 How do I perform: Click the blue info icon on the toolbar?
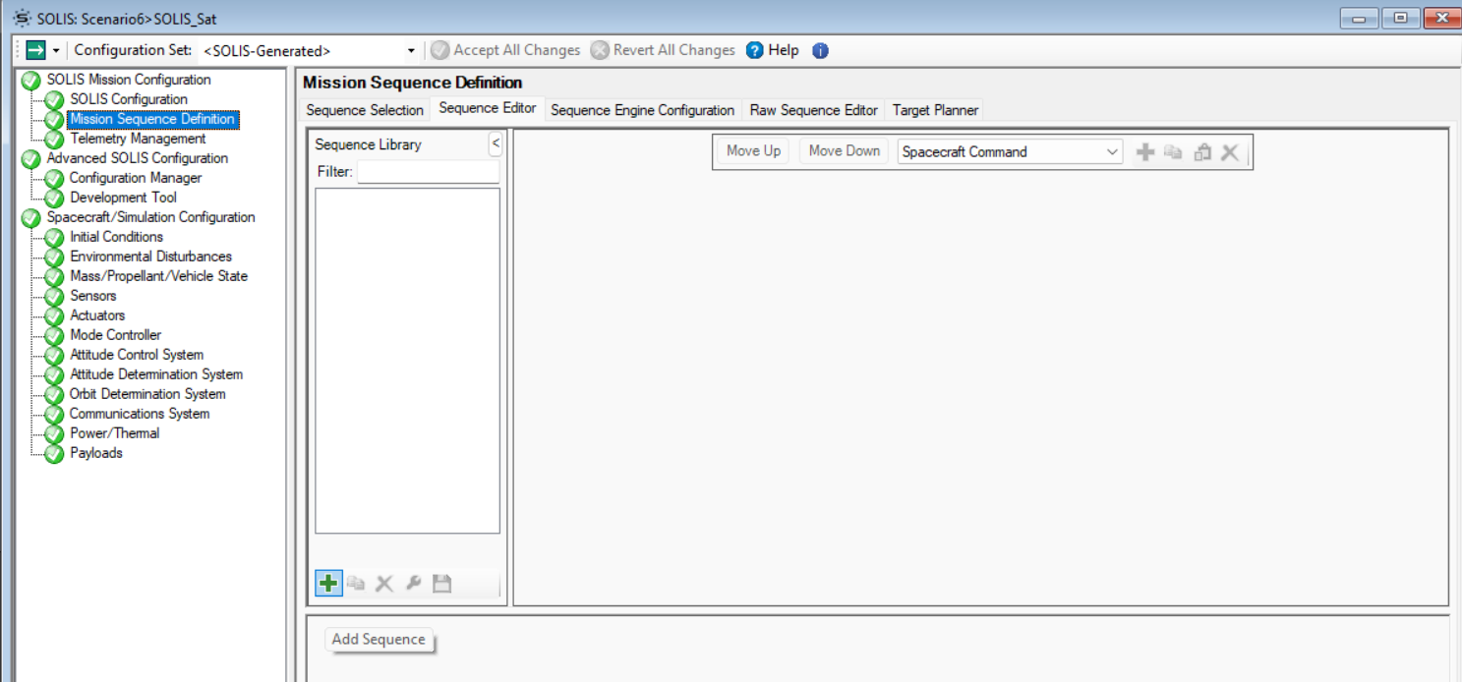tap(820, 50)
